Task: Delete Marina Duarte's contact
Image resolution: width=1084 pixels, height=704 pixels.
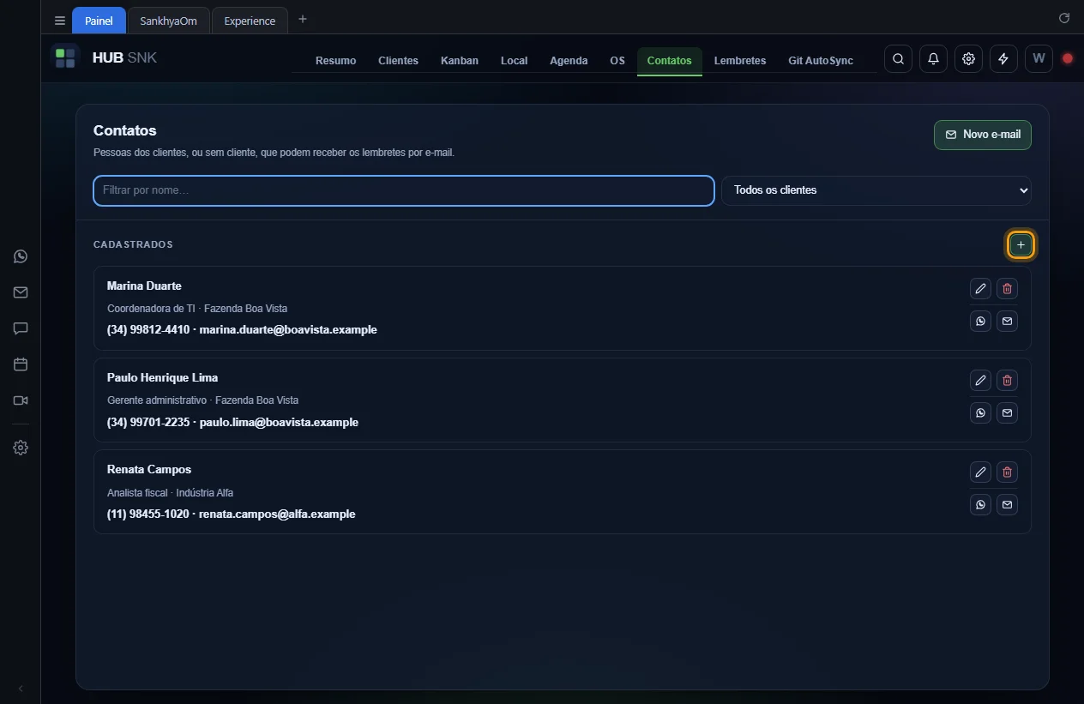Action: (1007, 288)
